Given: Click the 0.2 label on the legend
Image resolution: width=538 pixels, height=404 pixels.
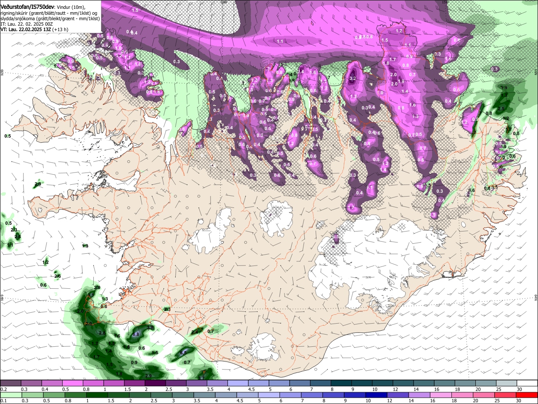Looking at the screenshot, I should (x=3, y=389).
